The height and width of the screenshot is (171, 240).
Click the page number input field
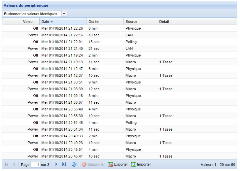click(35, 165)
